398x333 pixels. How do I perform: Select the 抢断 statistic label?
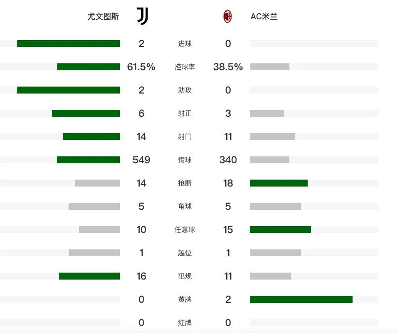[x=185, y=183]
